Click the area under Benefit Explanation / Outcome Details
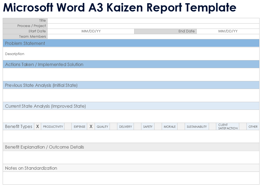The image size is (263, 190). coord(131,157)
